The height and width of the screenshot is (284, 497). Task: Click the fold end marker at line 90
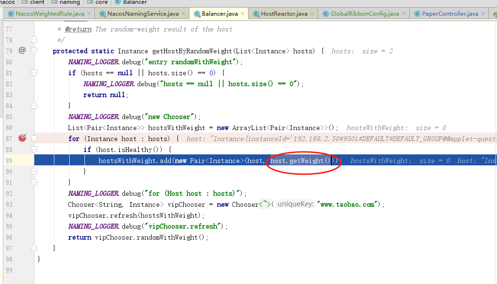coord(34,171)
